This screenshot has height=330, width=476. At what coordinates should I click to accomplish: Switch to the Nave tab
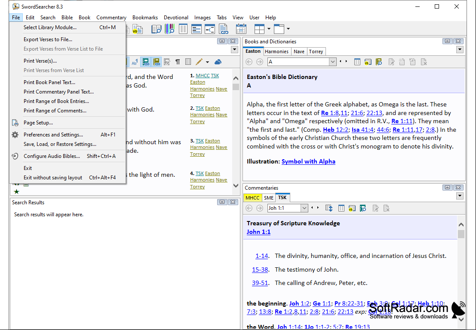(299, 51)
